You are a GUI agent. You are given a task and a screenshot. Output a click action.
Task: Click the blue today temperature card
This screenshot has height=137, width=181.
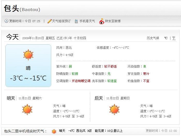(28, 66)
